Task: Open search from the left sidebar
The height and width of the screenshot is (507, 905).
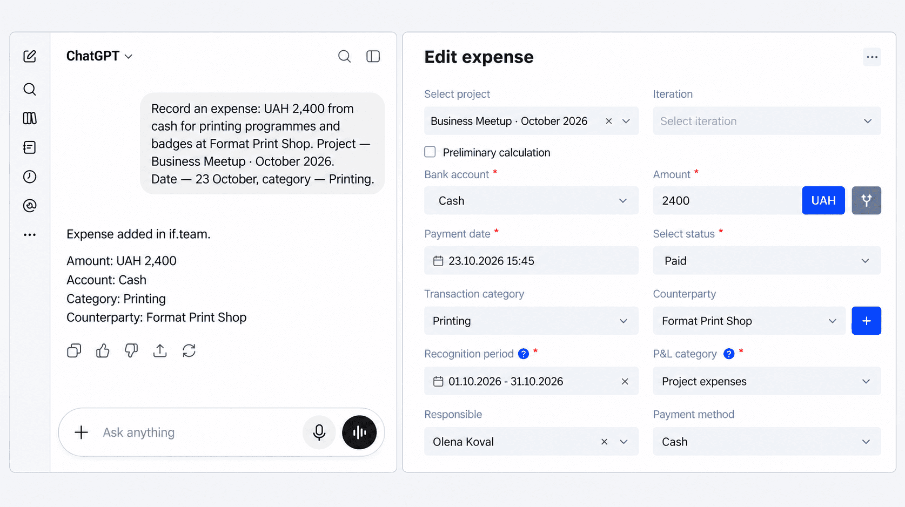Action: click(x=30, y=89)
